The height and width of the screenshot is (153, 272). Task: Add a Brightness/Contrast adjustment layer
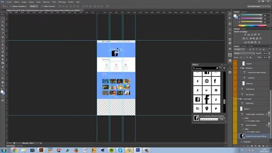(x=245, y=35)
